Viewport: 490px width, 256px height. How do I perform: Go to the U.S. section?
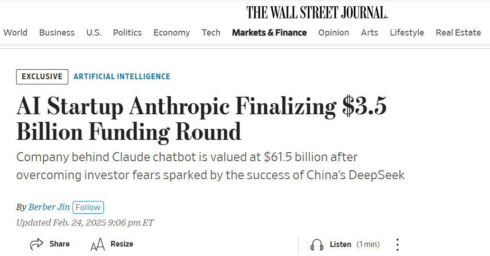coord(93,33)
